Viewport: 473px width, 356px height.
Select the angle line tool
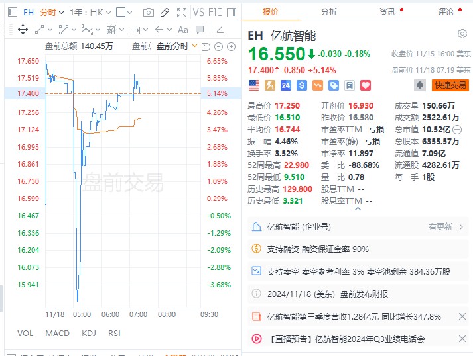[x=220, y=30]
